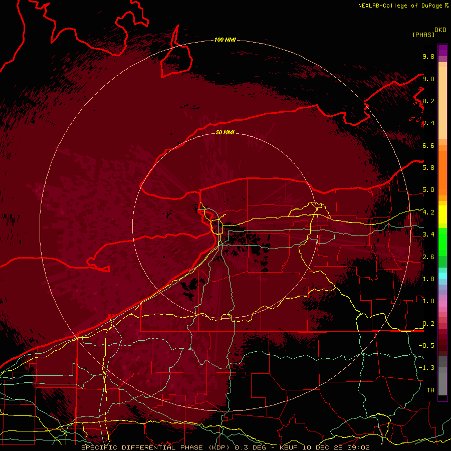Viewport: 451px width, 451px height.
Task: Click the 9.0 color scale value
Action: (428, 79)
